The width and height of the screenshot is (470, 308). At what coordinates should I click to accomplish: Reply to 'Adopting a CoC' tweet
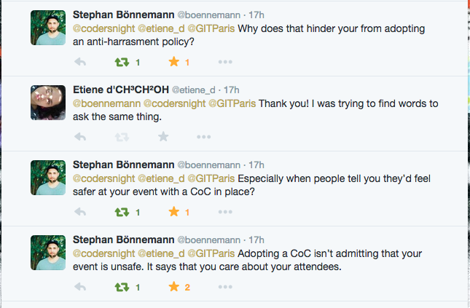click(x=80, y=287)
